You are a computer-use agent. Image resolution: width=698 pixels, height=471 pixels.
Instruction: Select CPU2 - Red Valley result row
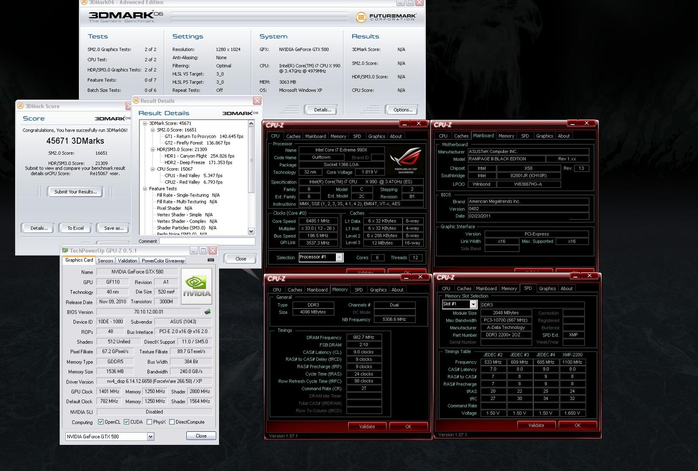coord(194,182)
